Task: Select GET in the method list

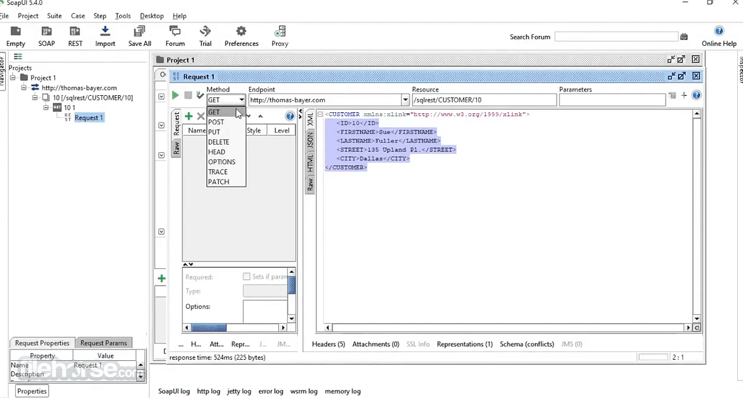Action: [227, 112]
